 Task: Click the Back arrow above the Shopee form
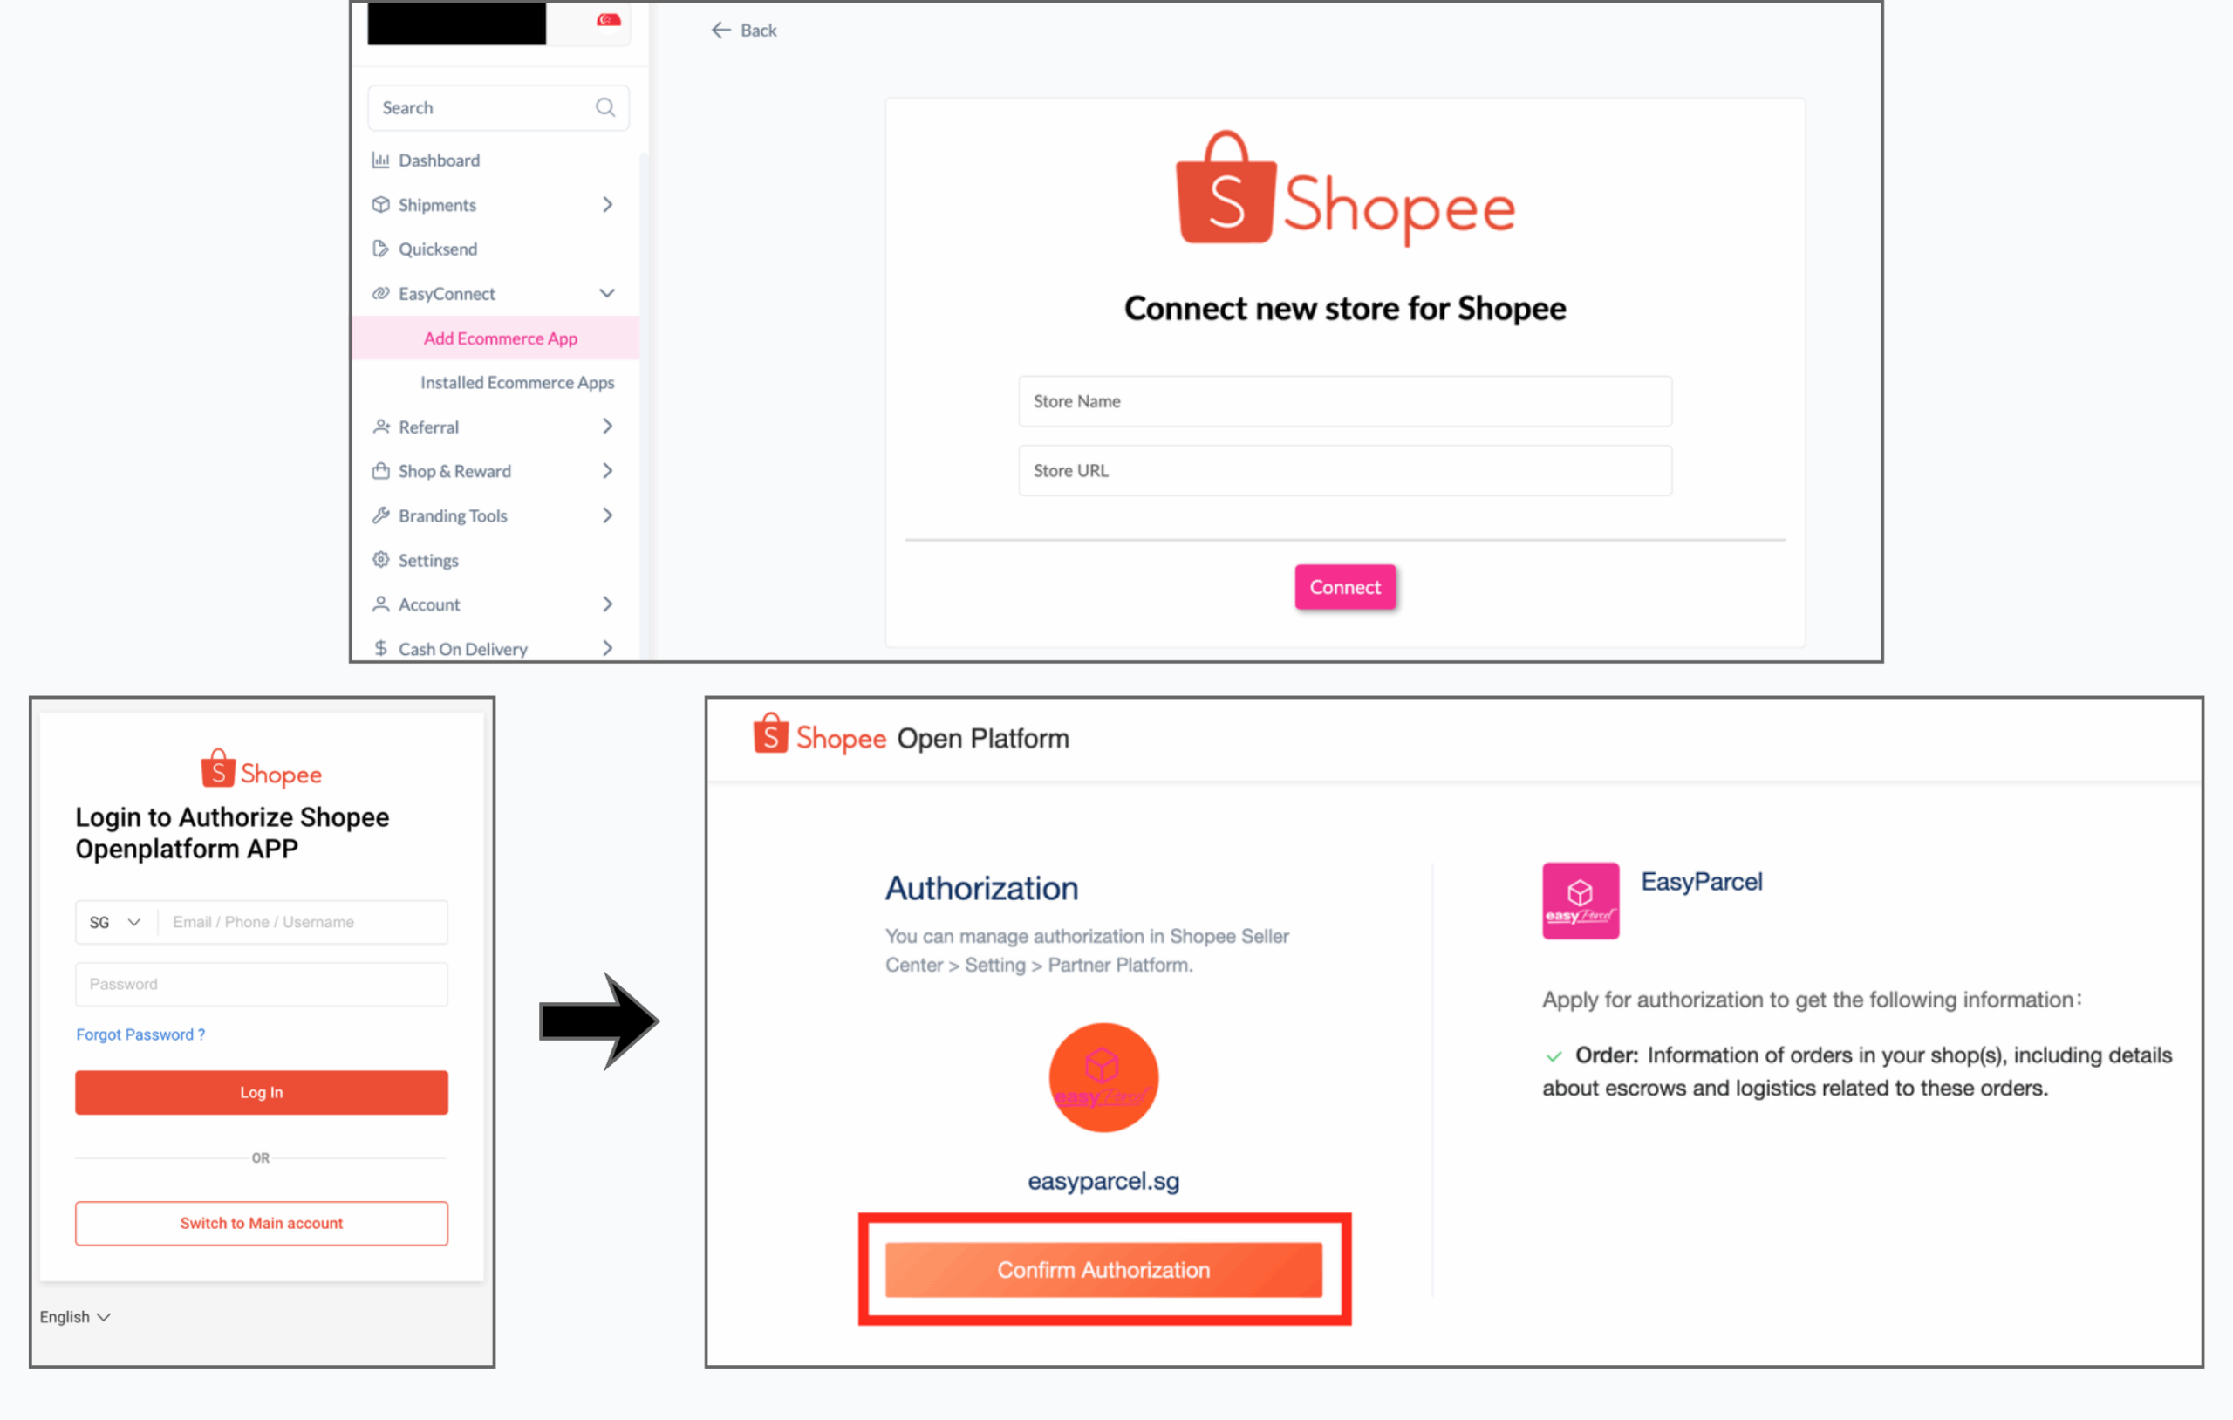click(721, 29)
